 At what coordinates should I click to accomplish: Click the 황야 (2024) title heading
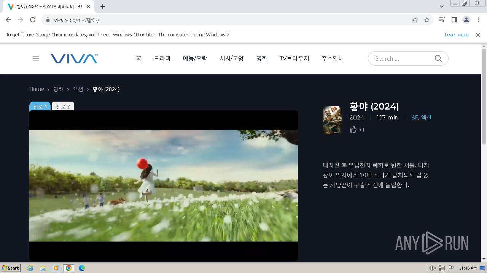click(374, 106)
